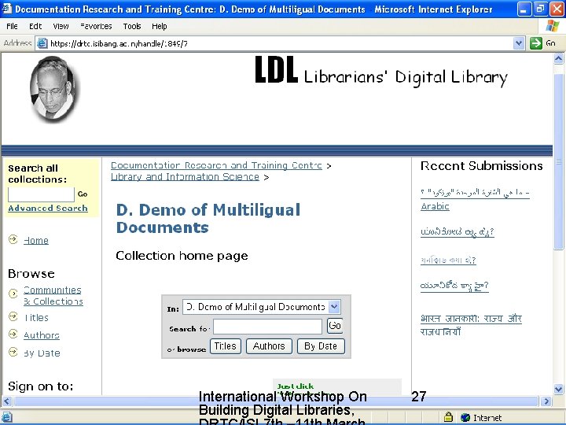Open the Arabic recent submission link
The height and width of the screenshot is (425, 566).
(x=475, y=199)
